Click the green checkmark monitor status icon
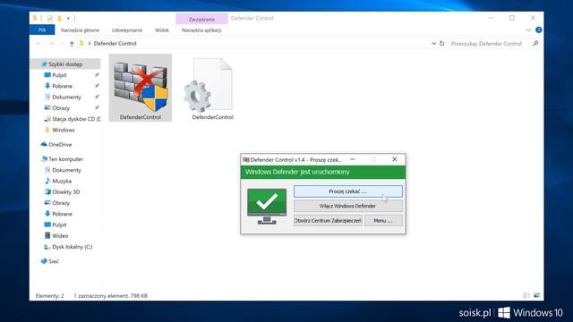This screenshot has width=573, height=322. (267, 207)
